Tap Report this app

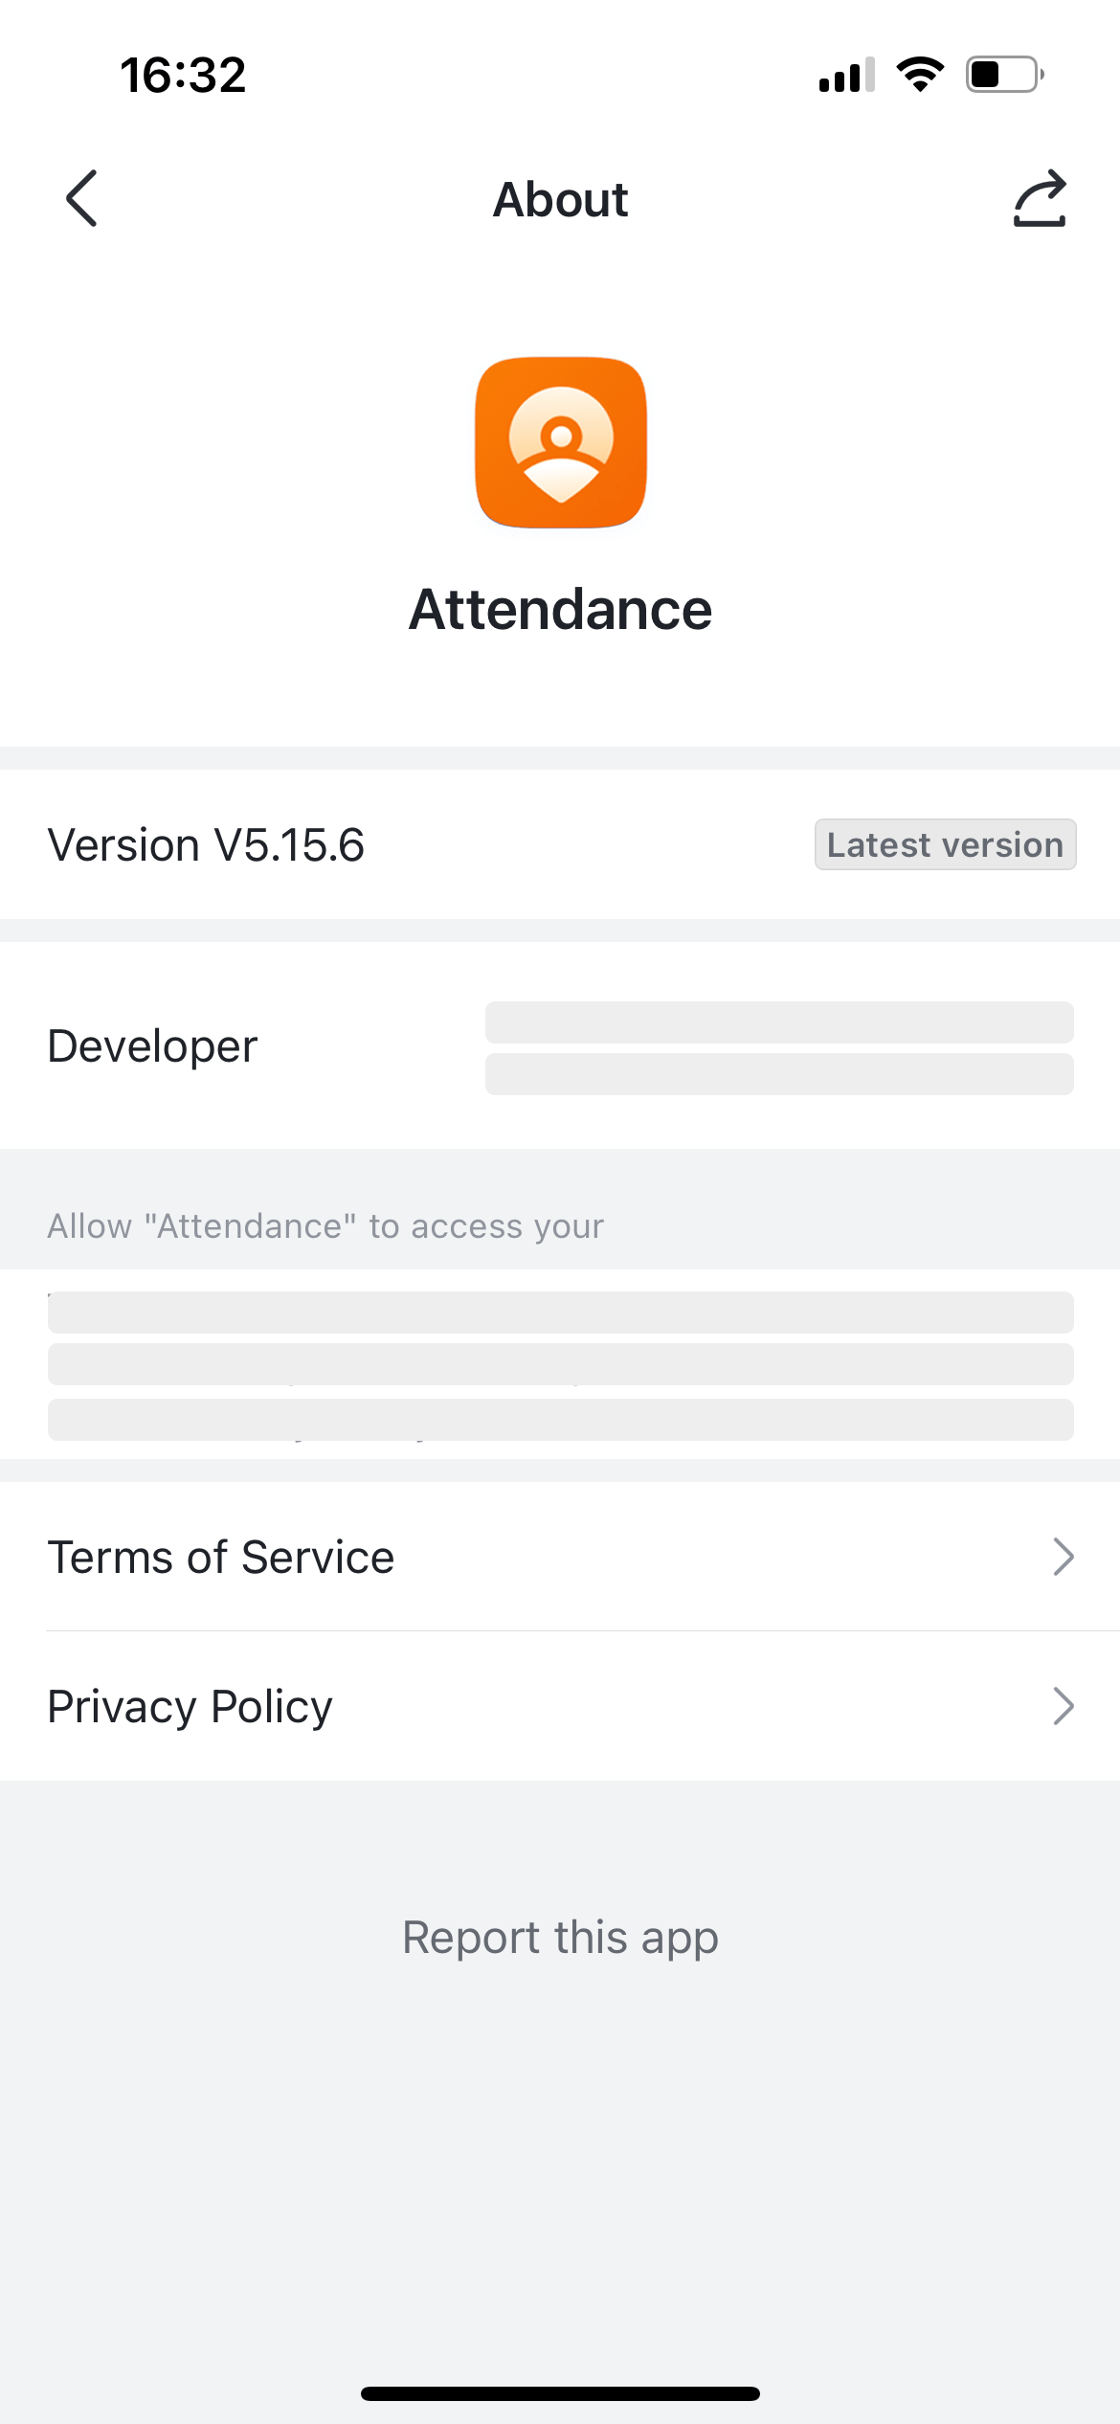(560, 1936)
